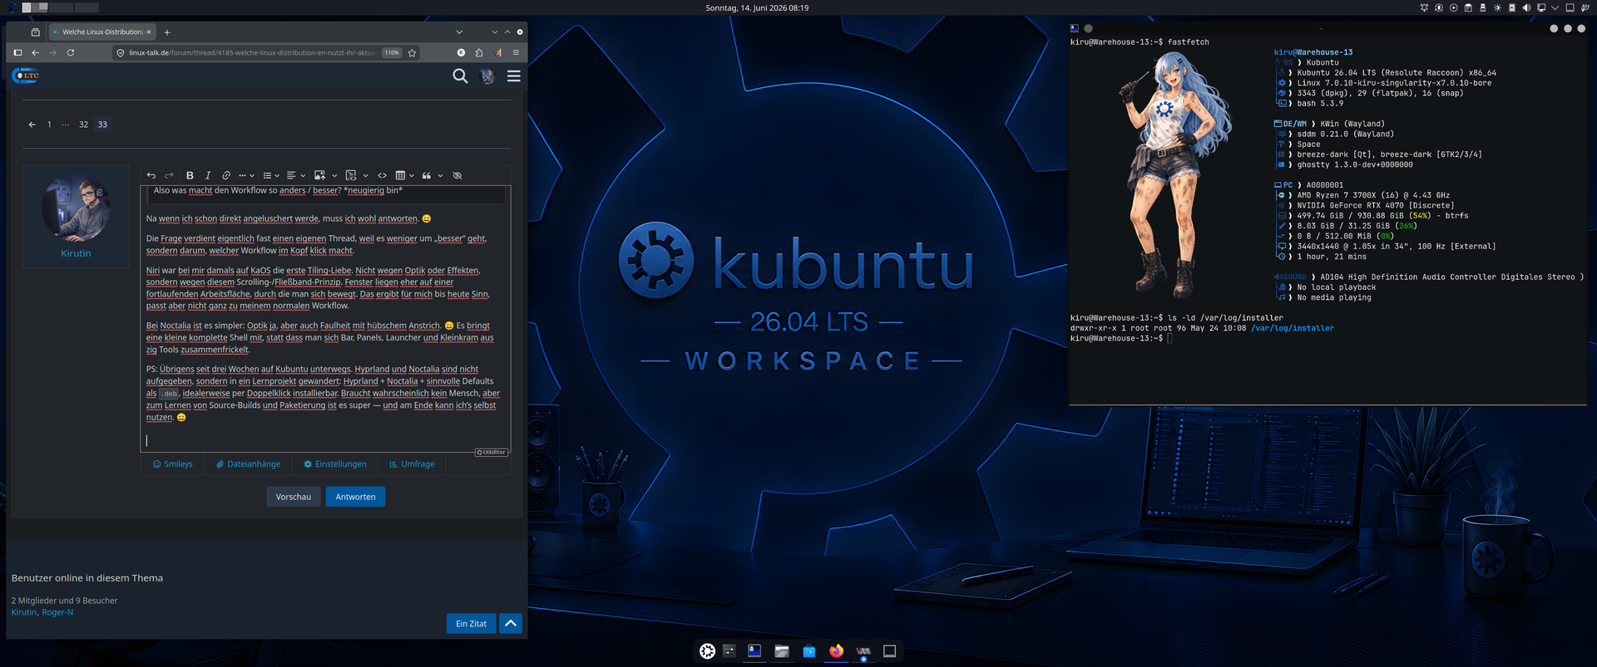Image resolution: width=1597 pixels, height=667 pixels.
Task: Open the Firefox application menu
Action: (516, 52)
